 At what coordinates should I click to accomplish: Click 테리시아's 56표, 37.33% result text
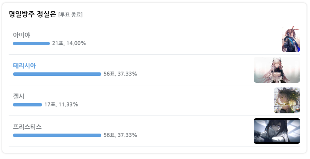(120, 74)
